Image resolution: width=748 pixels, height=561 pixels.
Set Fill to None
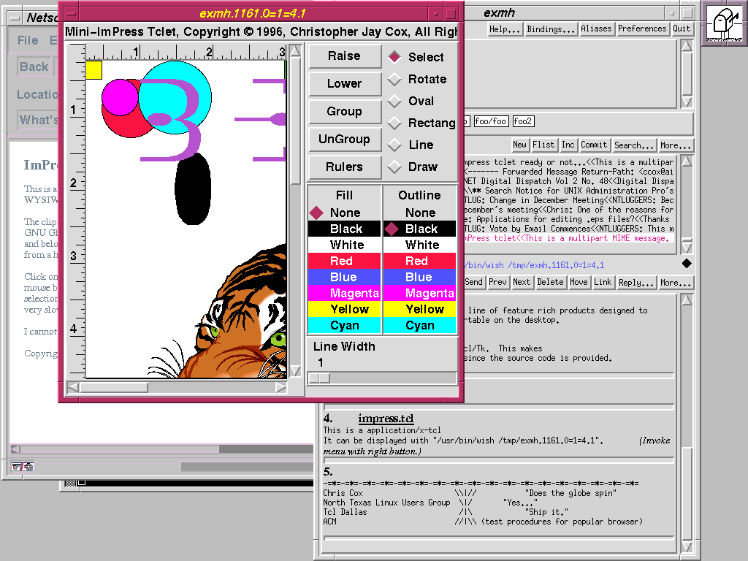tap(345, 213)
